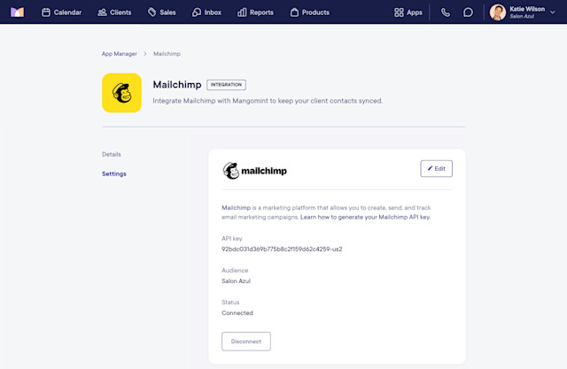Click the Salon Azul audience value

(x=237, y=281)
